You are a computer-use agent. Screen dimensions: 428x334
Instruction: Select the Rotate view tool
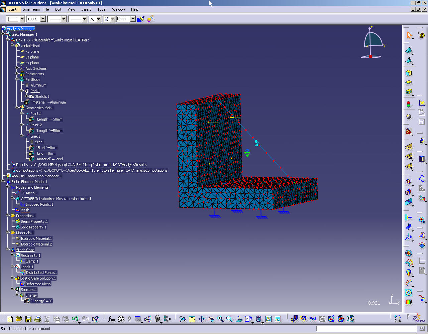(211, 319)
